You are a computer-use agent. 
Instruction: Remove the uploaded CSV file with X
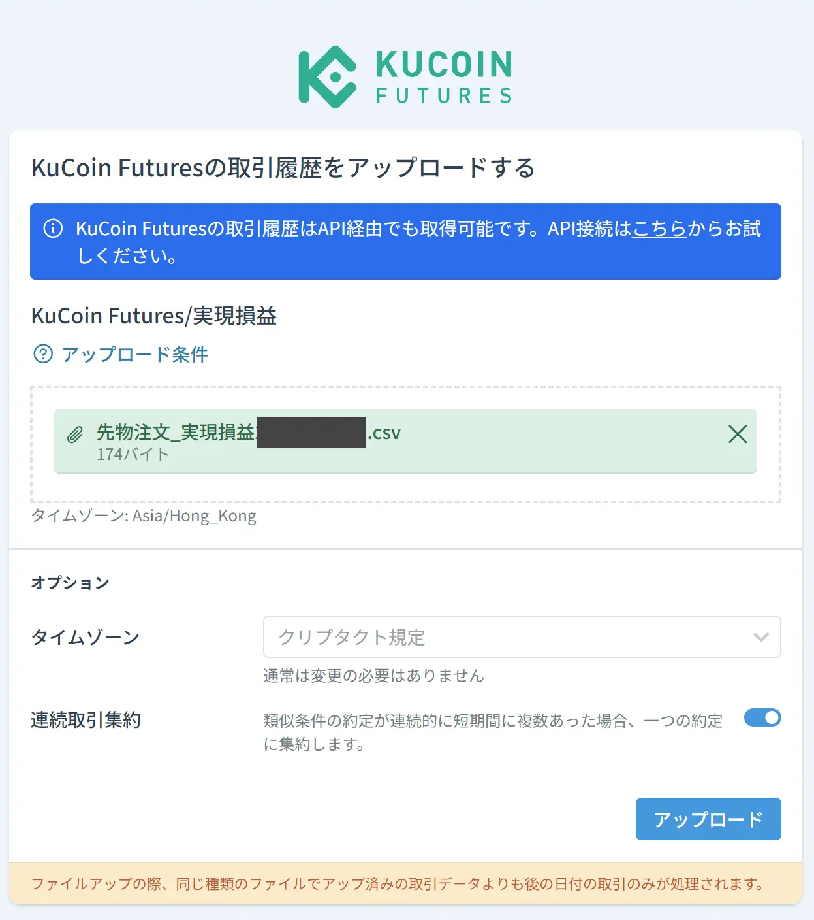pos(737,434)
